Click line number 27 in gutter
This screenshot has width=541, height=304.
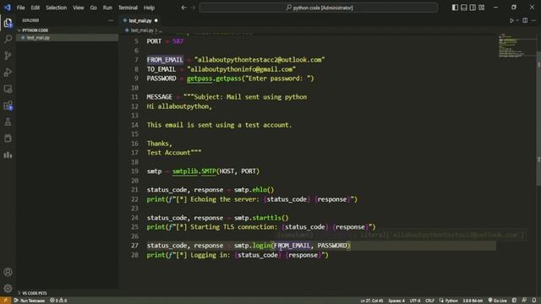click(134, 246)
